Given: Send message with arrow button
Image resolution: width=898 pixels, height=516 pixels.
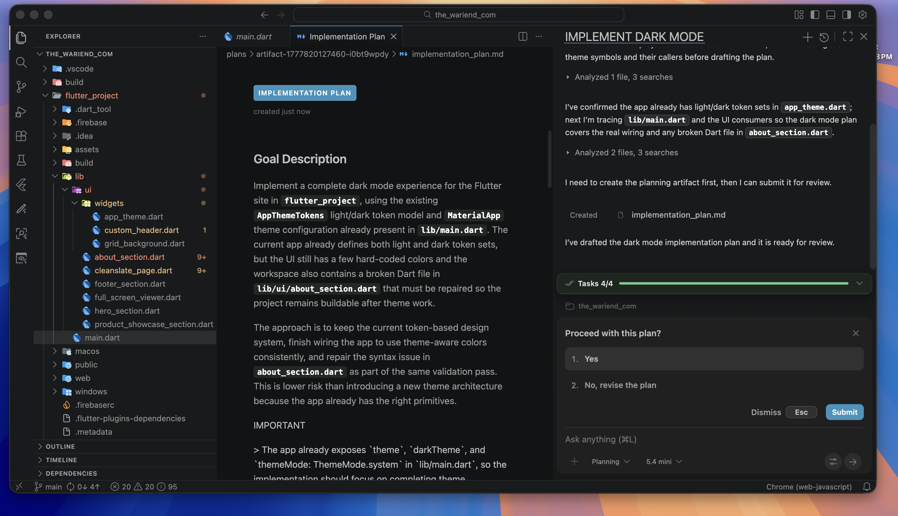Looking at the screenshot, I should 852,461.
